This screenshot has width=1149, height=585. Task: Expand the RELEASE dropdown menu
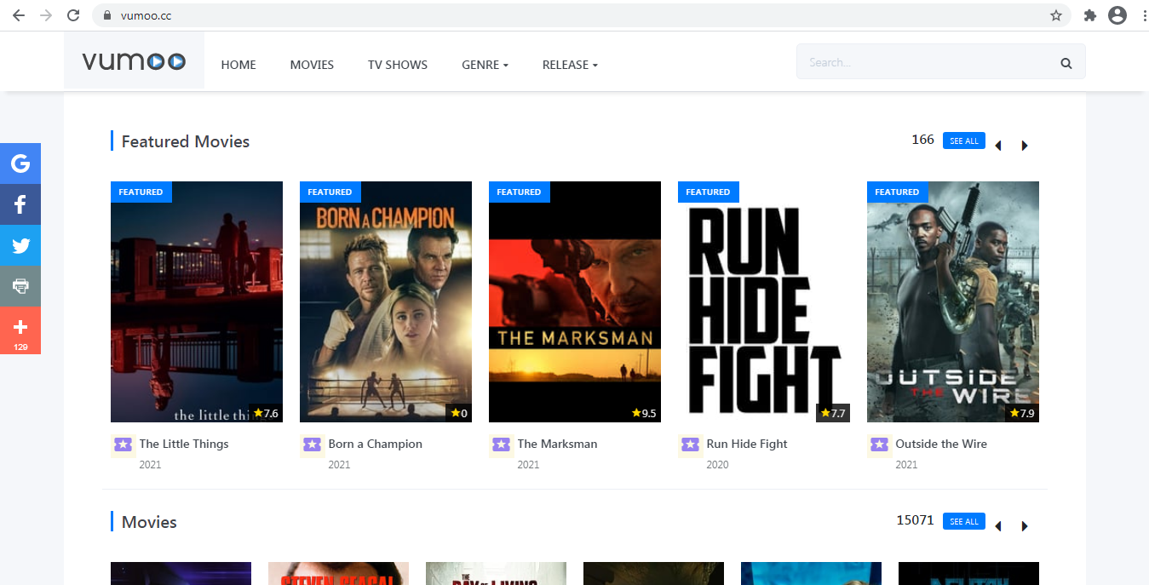point(570,65)
